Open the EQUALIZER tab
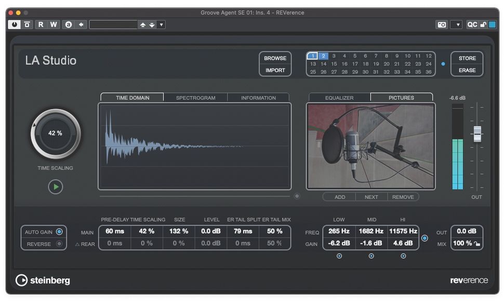 pos(338,97)
